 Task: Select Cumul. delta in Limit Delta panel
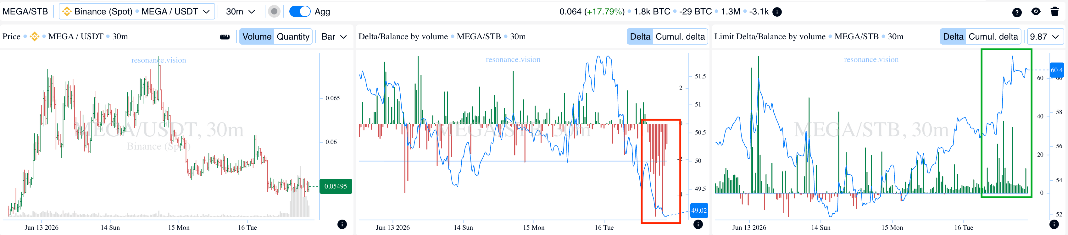point(993,36)
